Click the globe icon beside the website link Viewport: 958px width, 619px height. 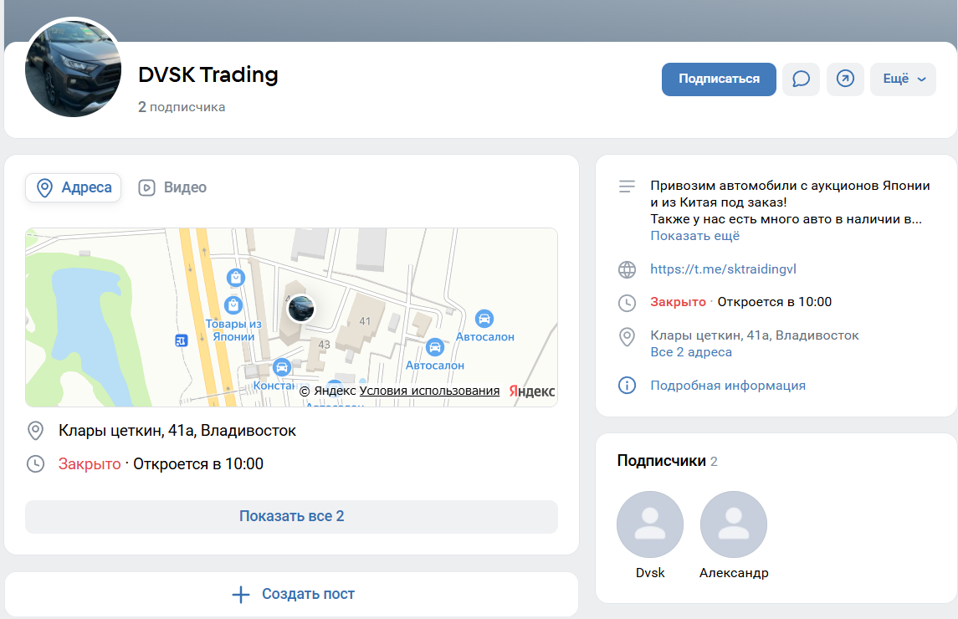tap(627, 269)
